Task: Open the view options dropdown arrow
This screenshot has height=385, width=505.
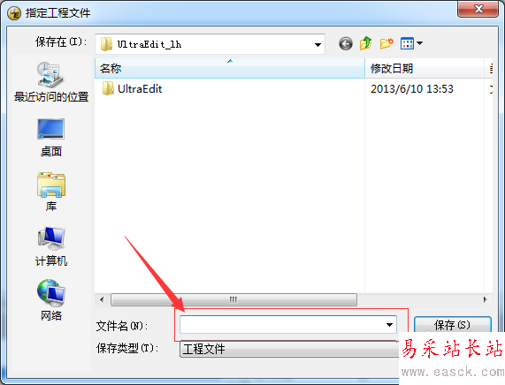Action: (419, 43)
